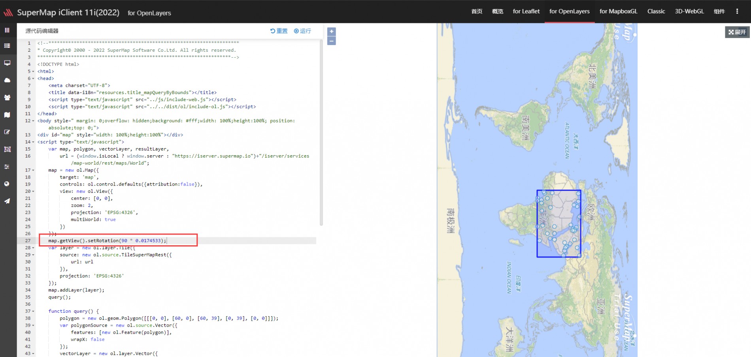The height and width of the screenshot is (357, 751).
Task: Click the 源代码编辑器 panel title
Action: [42, 31]
